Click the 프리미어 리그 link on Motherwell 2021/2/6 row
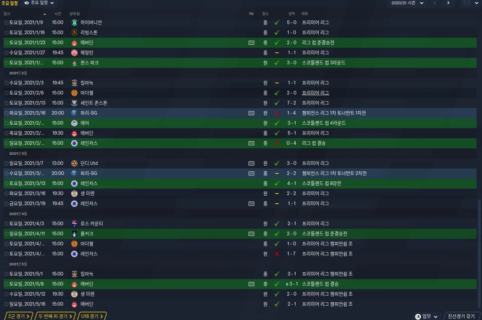This screenshot has height=320, width=482. (x=316, y=93)
